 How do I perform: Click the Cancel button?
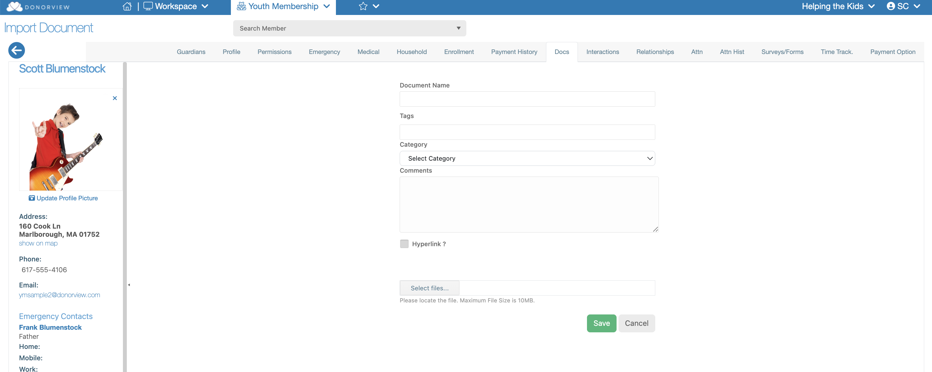point(636,323)
